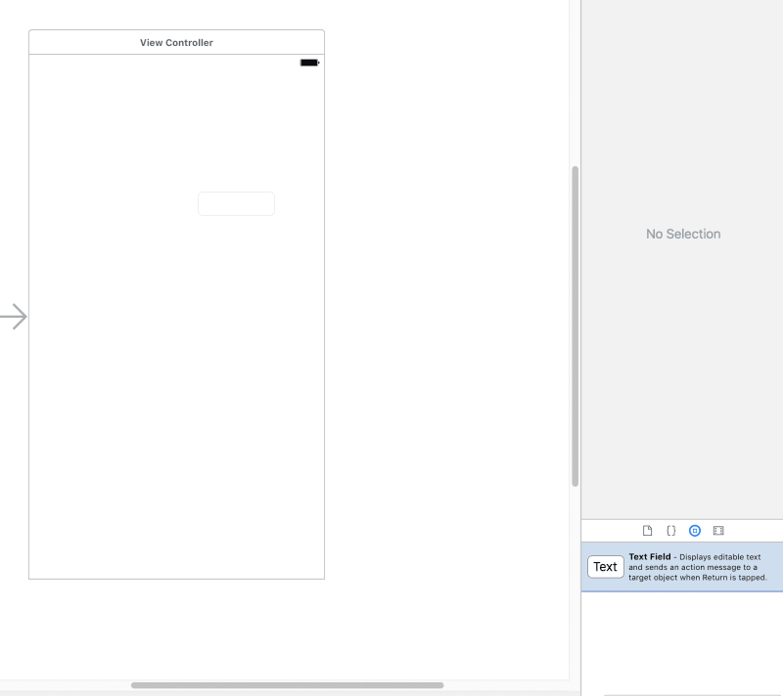Click the Text preview icon for Text Field
783x696 pixels.
click(x=605, y=566)
